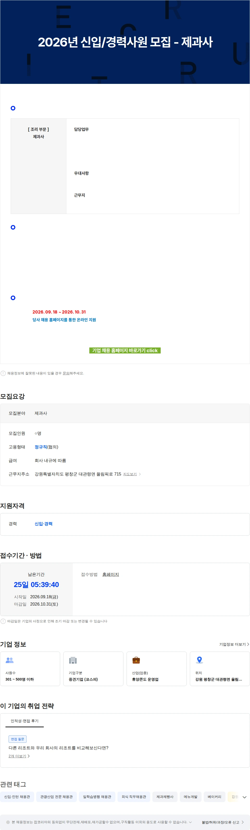250x830 pixels.
Task: Click the 사원수 301 ~ 500명 이하 card
Action: point(30,669)
